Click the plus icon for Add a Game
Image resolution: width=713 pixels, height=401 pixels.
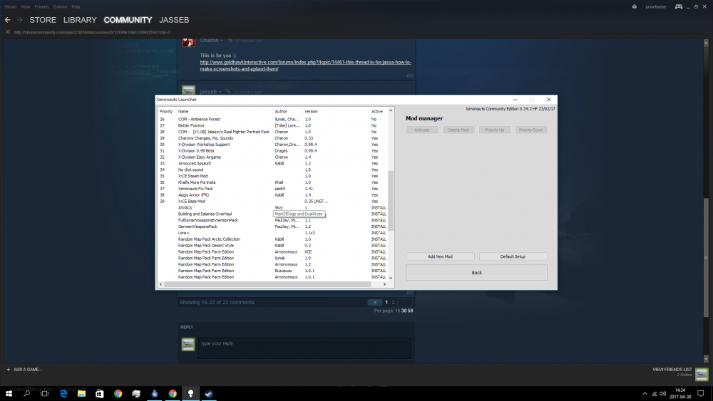(x=8, y=369)
